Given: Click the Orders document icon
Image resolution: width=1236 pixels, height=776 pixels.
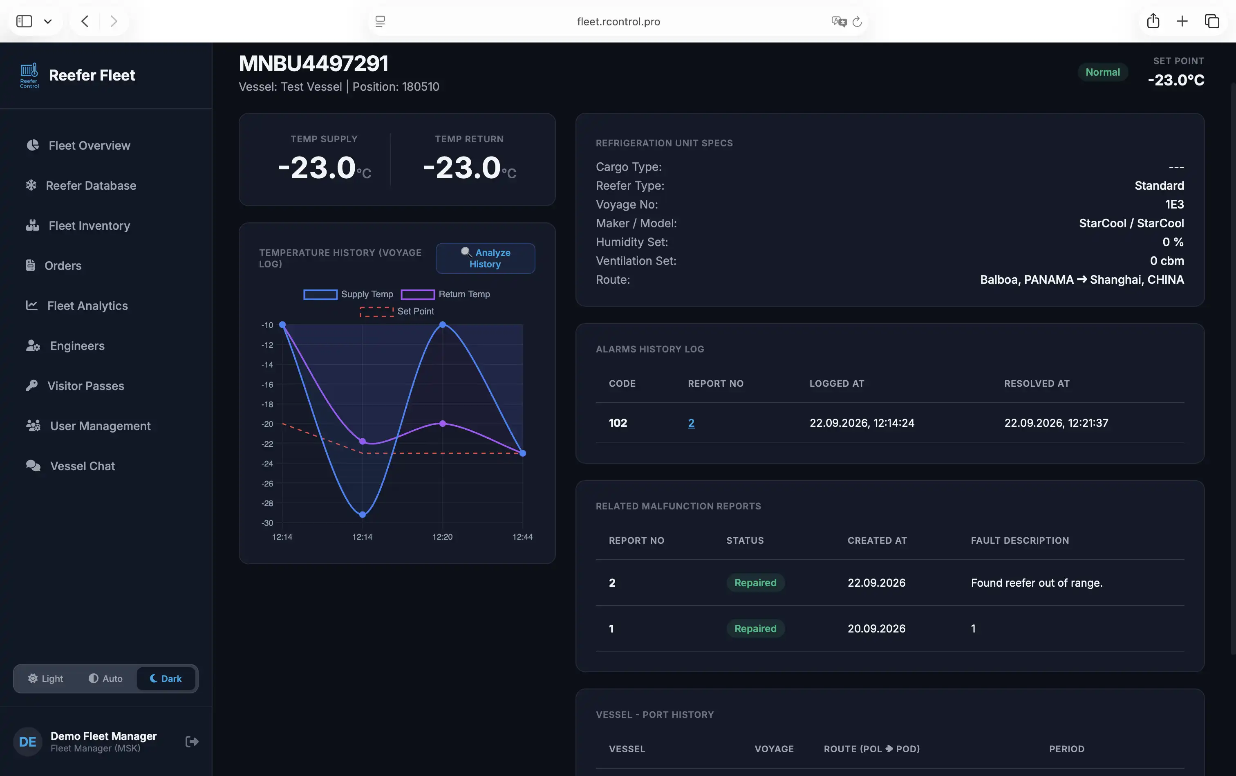Looking at the screenshot, I should (30, 265).
